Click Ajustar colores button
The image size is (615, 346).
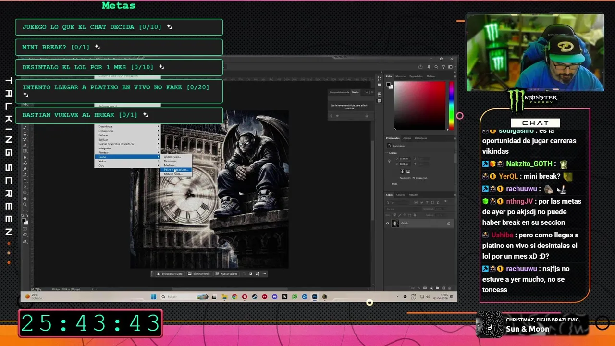226,274
